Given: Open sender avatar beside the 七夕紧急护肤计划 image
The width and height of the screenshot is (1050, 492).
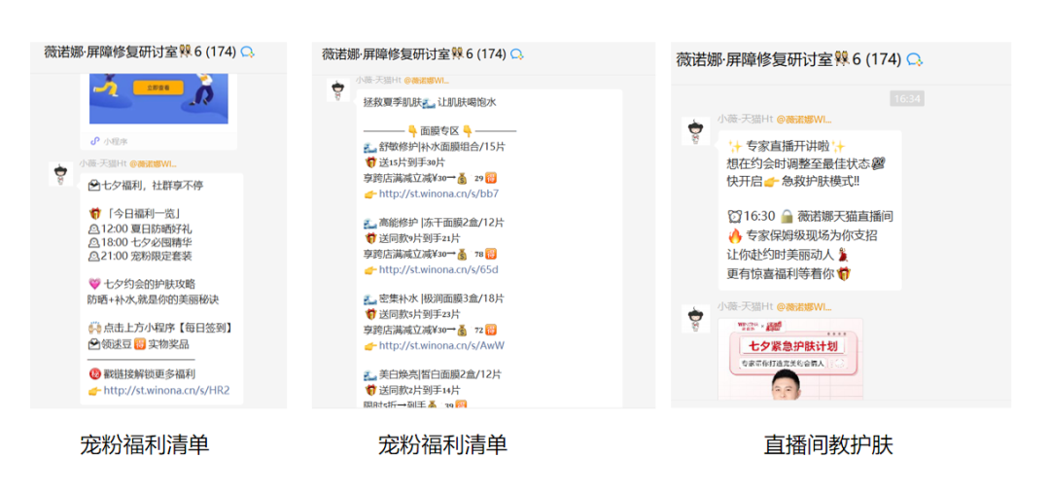Looking at the screenshot, I should click(696, 319).
